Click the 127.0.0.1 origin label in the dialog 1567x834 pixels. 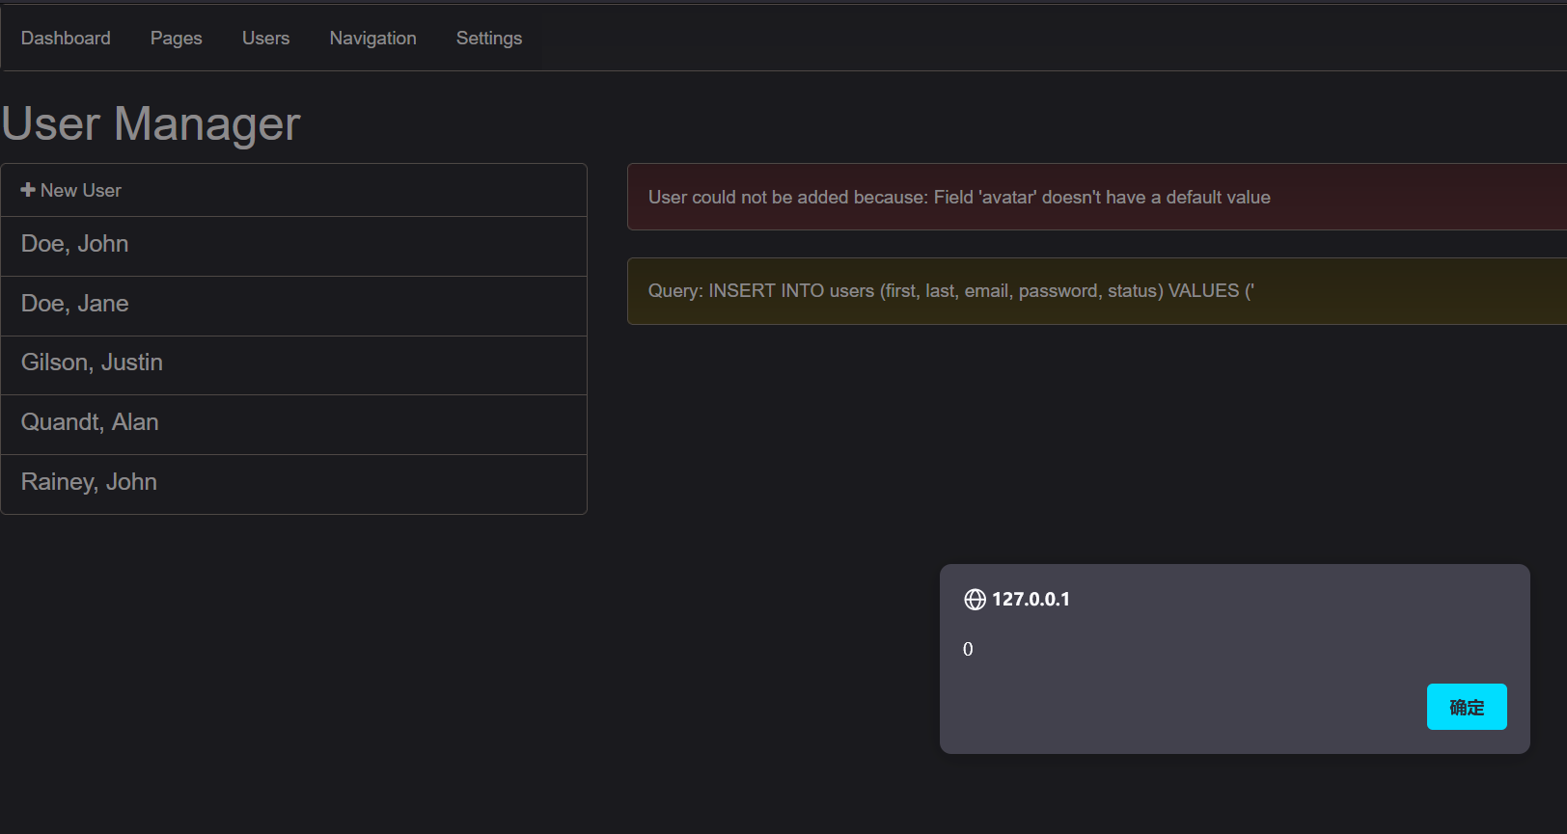1031,600
